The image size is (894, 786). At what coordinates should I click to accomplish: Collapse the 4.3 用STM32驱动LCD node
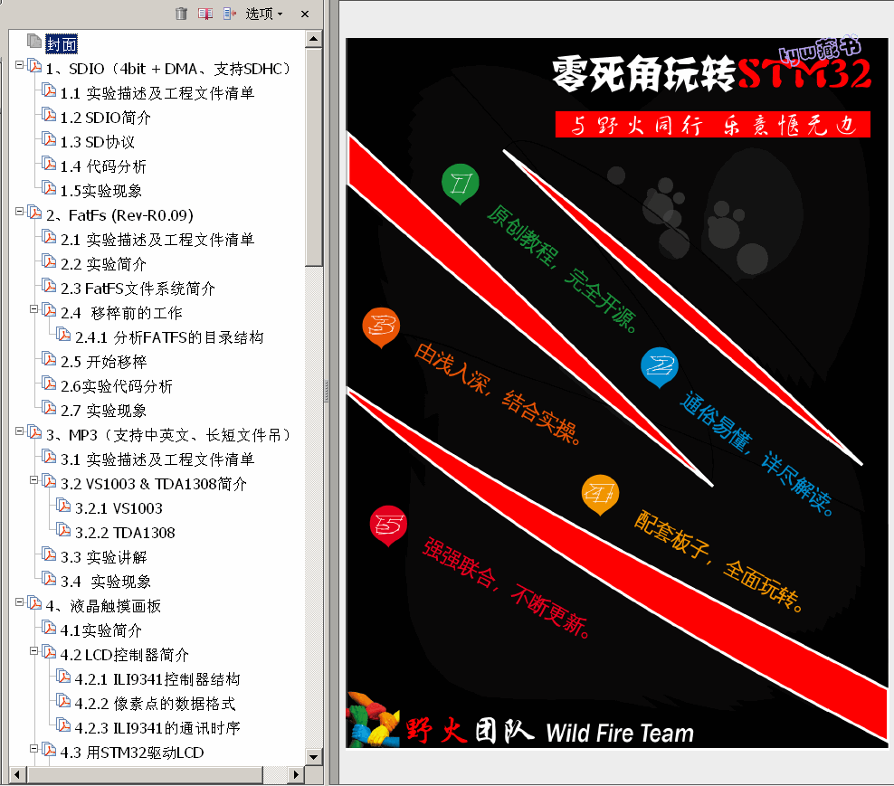(33, 748)
